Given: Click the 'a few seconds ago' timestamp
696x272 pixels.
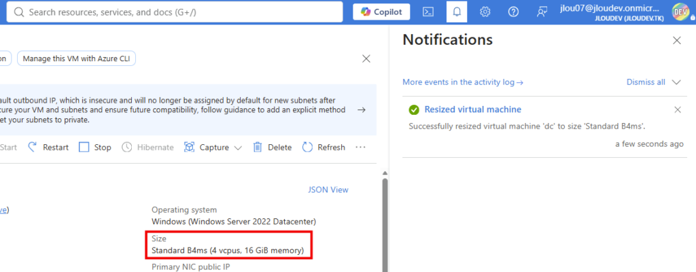Looking at the screenshot, I should [x=649, y=144].
